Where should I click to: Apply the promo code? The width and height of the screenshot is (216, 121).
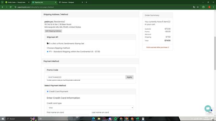[129, 77]
